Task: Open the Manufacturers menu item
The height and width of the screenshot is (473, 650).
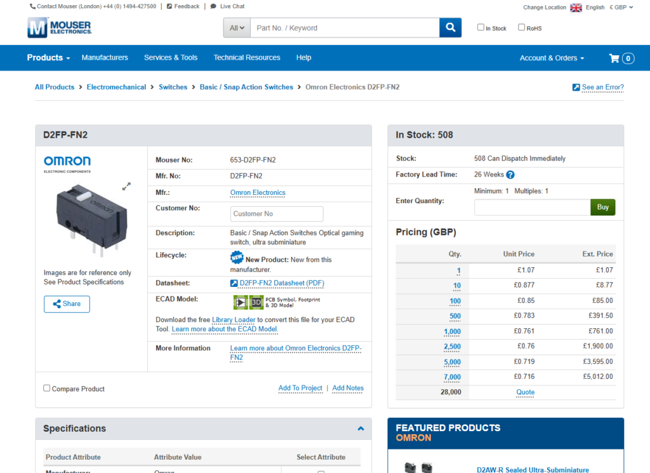Action: (x=105, y=58)
